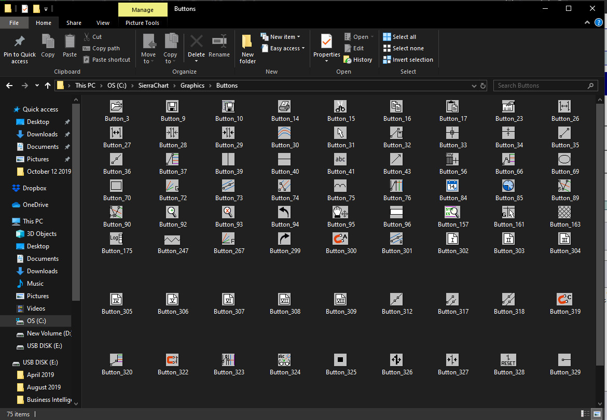Click the Rename icon in the ribbon

pos(219,41)
